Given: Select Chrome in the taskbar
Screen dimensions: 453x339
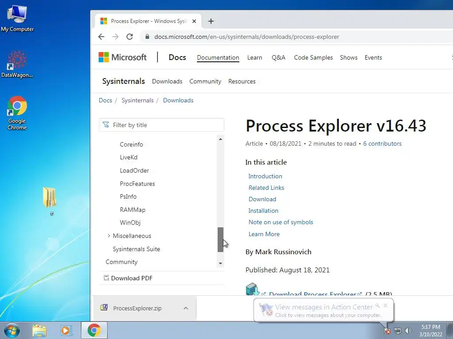Looking at the screenshot, I should click(94, 330).
